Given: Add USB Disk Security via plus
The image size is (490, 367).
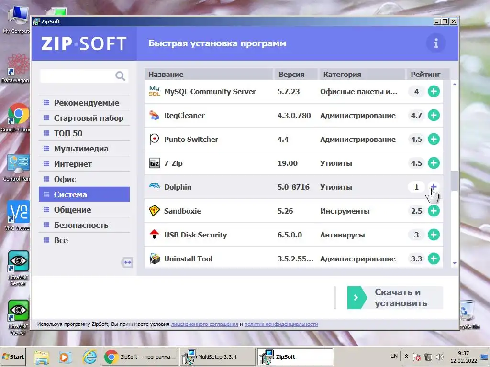Looking at the screenshot, I should pyautogui.click(x=434, y=235).
